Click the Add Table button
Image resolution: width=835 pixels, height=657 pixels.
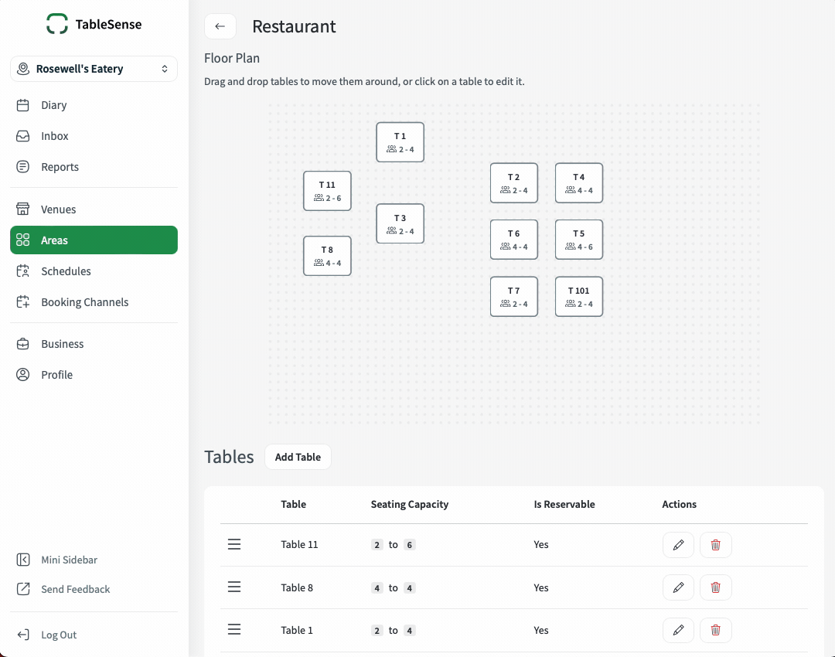tap(298, 457)
